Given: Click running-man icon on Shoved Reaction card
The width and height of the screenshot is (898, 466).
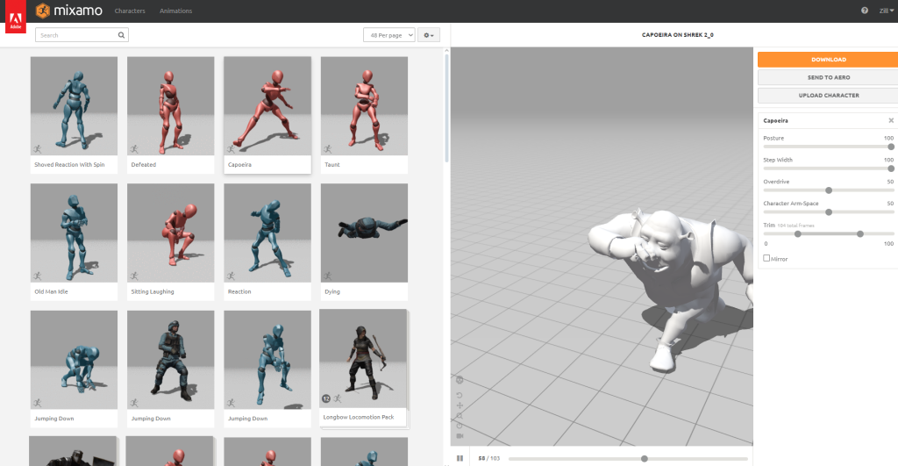Looking at the screenshot, I should (38, 149).
